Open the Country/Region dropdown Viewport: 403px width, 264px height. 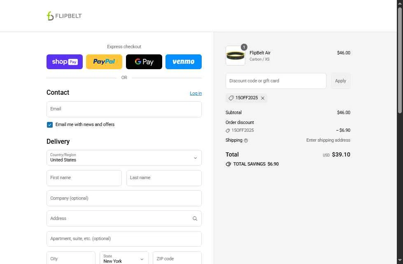point(124,158)
